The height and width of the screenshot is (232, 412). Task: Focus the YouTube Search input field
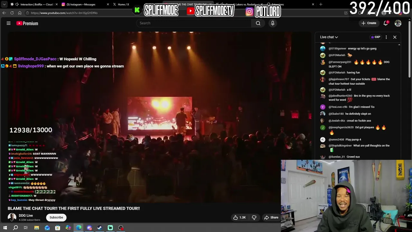tap(194, 23)
